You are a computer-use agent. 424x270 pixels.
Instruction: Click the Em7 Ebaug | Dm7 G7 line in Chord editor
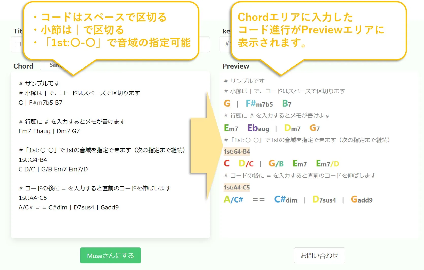(49, 131)
